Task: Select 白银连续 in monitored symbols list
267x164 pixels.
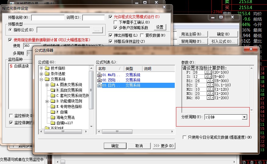Action: click(21, 66)
